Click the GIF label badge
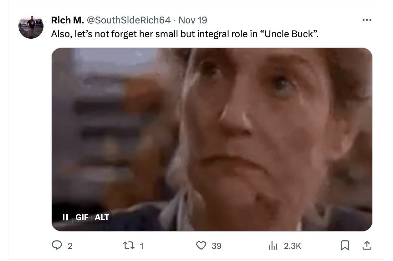 (x=82, y=217)
